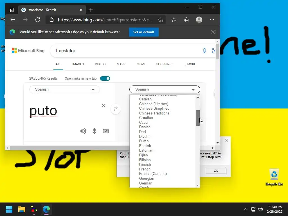Open the Windows Start menu
This screenshot has height=216, width=288.
[x=9, y=209]
